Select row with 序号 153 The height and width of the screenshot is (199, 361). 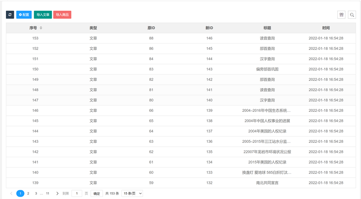(x=181, y=38)
